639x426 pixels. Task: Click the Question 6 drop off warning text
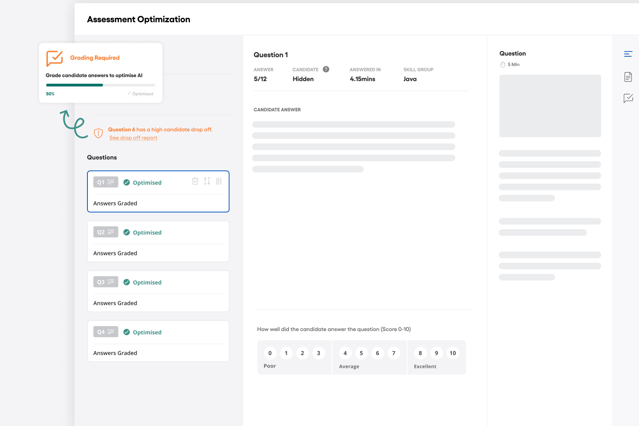(160, 130)
